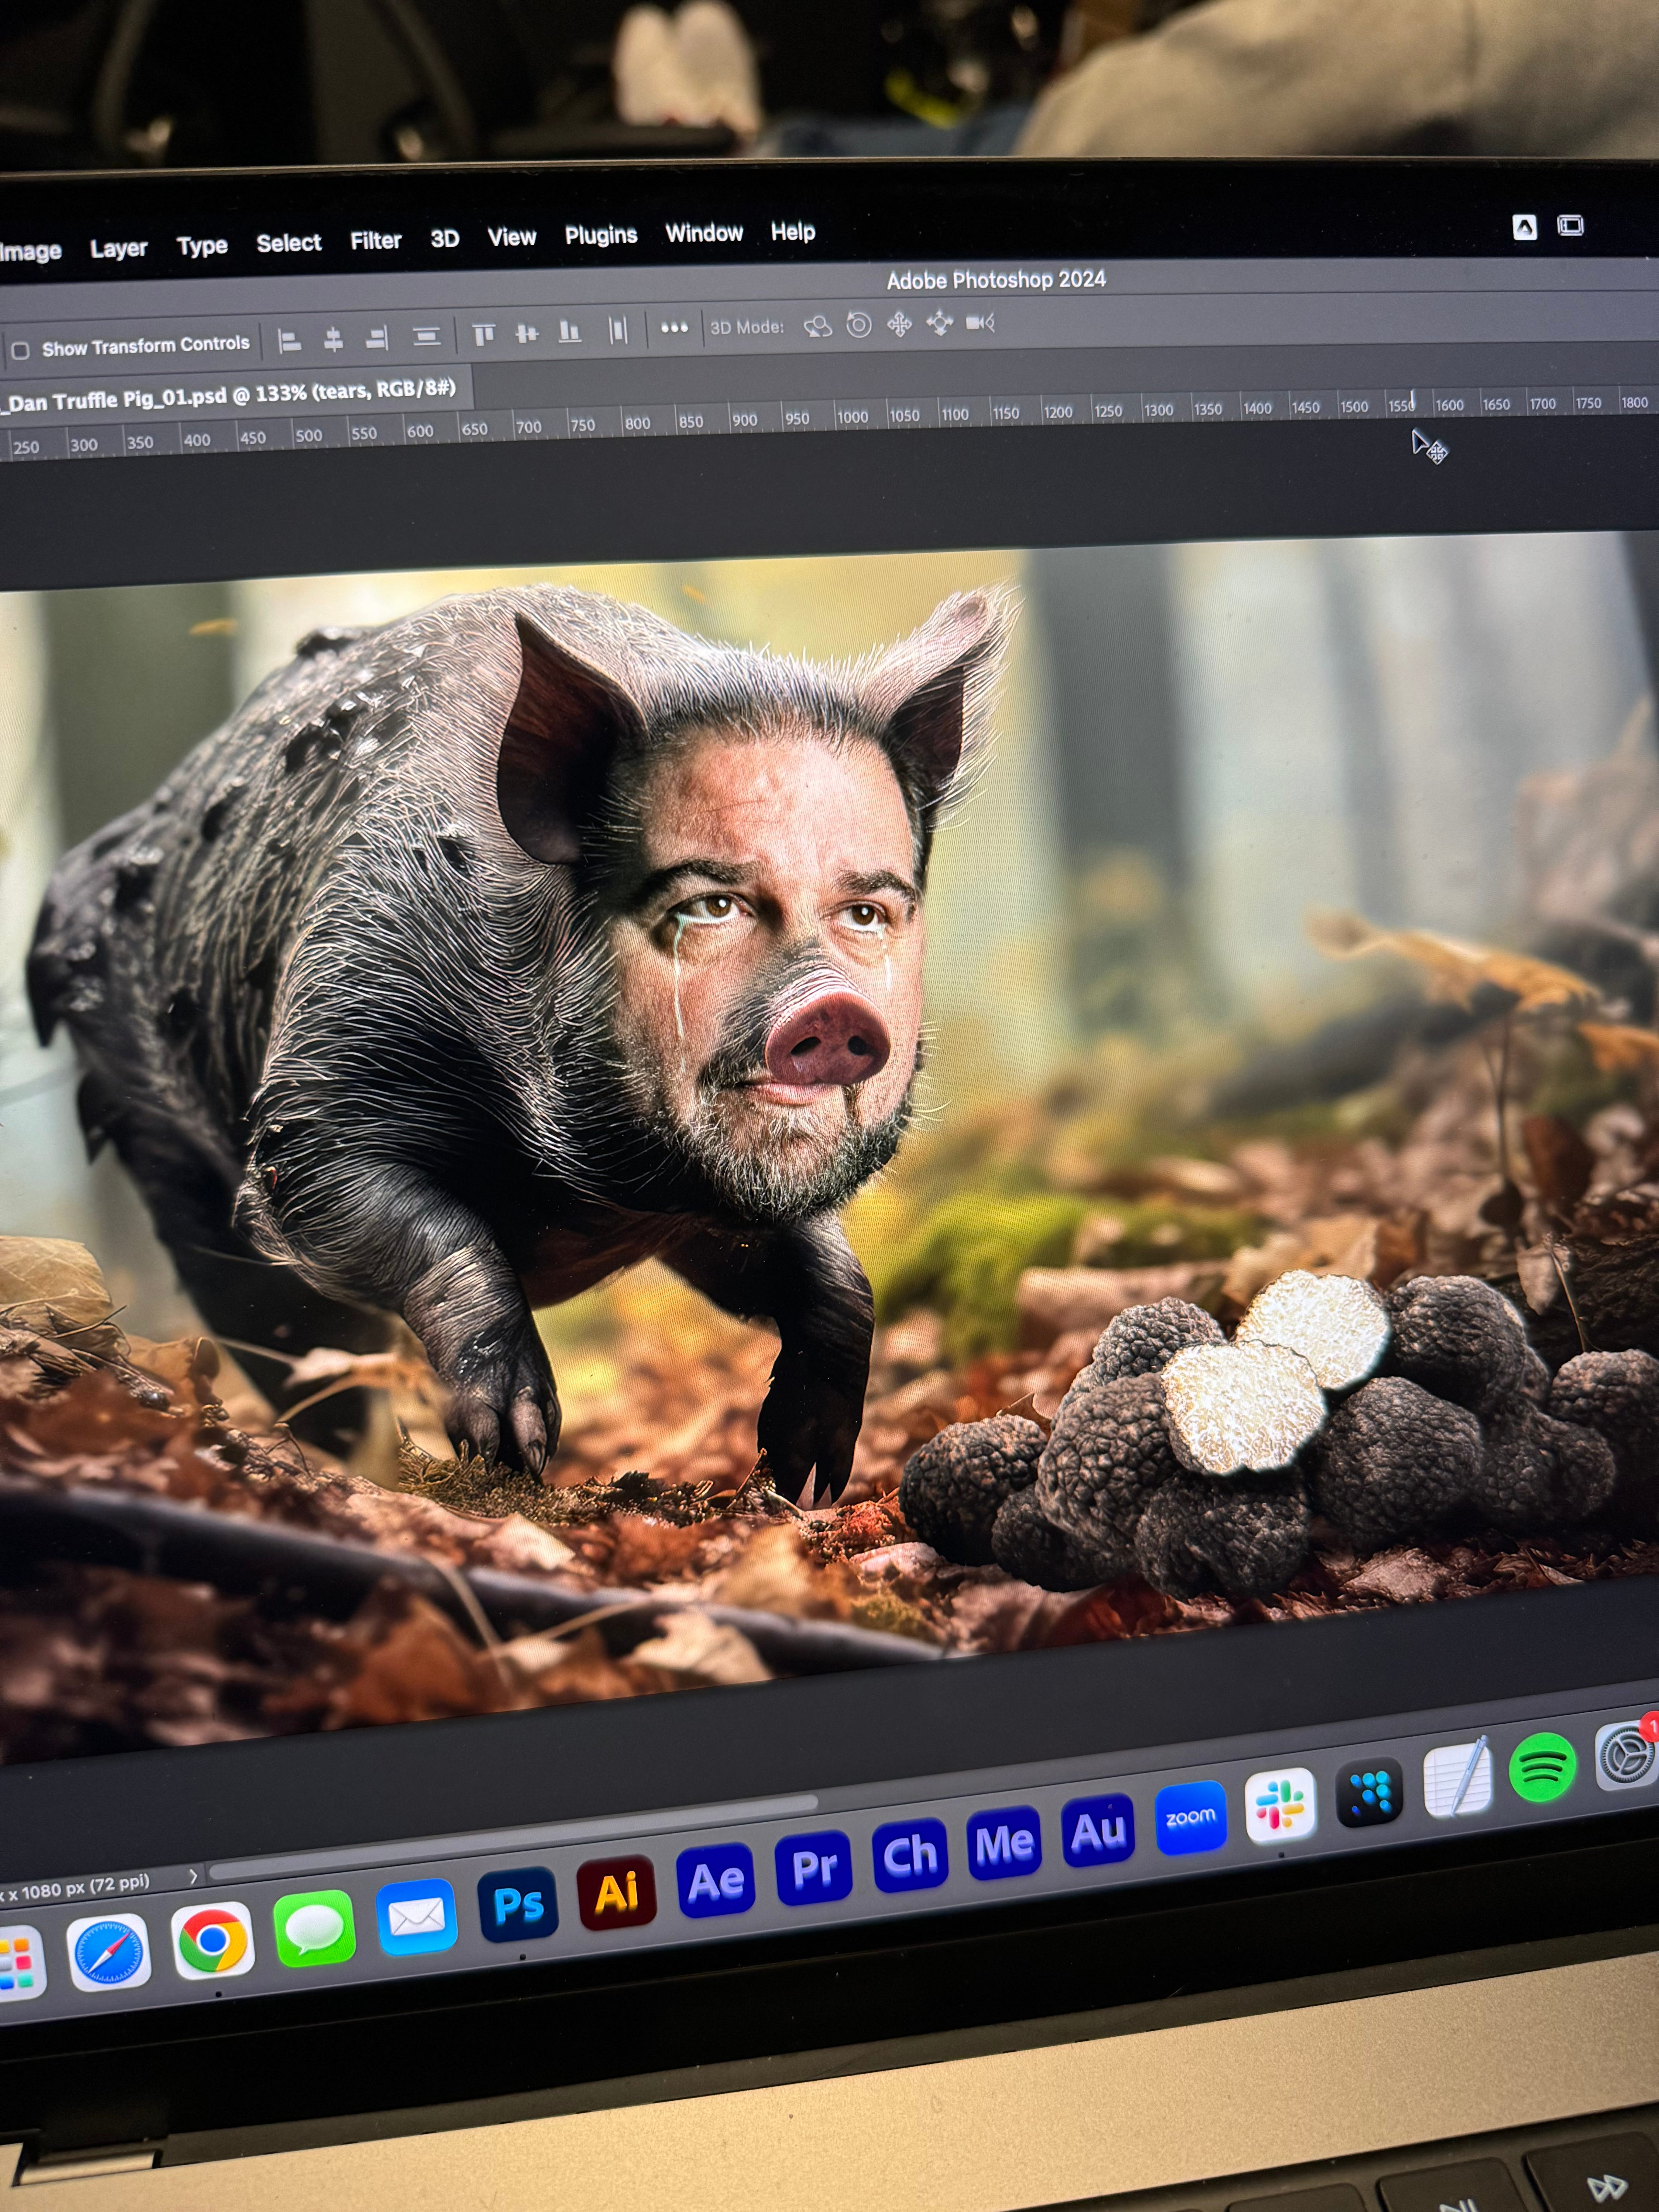Screen dimensions: 1659x2212
Task: Open Spotify from the Dock
Action: coord(1543,1768)
